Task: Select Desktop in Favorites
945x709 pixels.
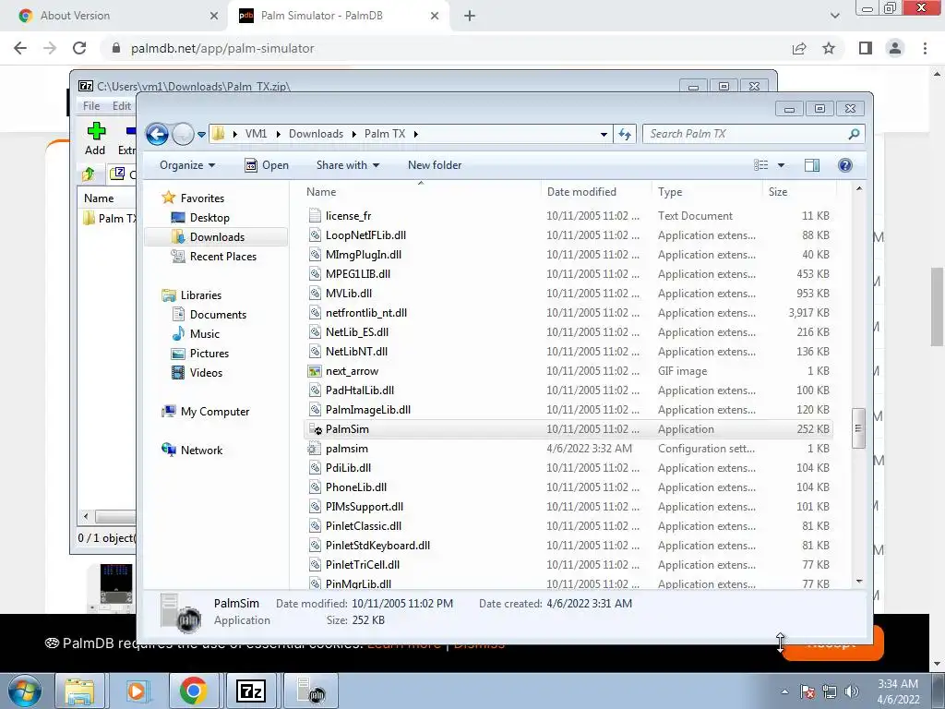Action: 209,218
